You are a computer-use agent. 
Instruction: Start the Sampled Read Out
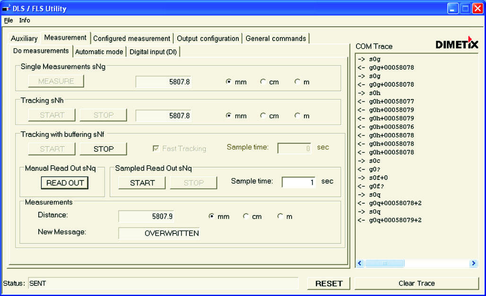click(142, 183)
